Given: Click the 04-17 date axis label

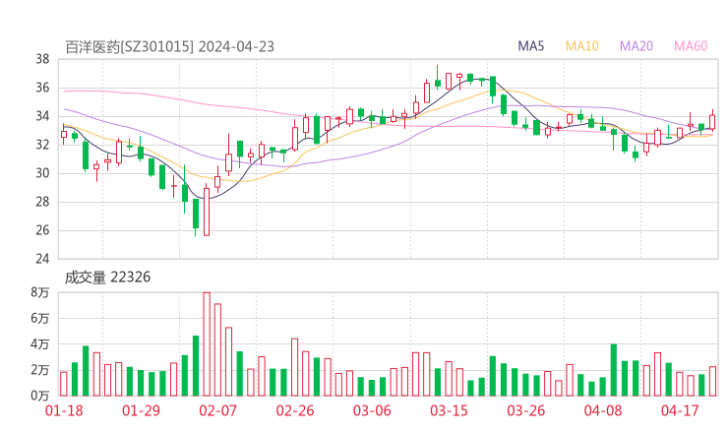Looking at the screenshot, I should tap(680, 410).
